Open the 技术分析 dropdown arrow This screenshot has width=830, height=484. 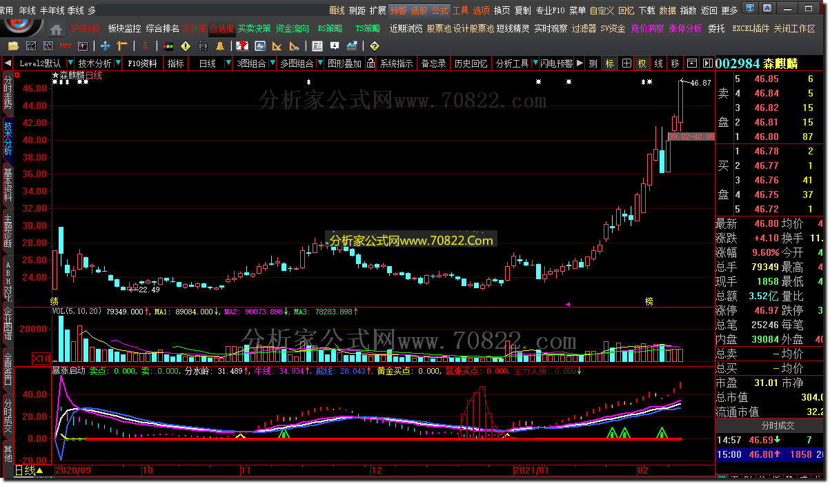coord(118,63)
